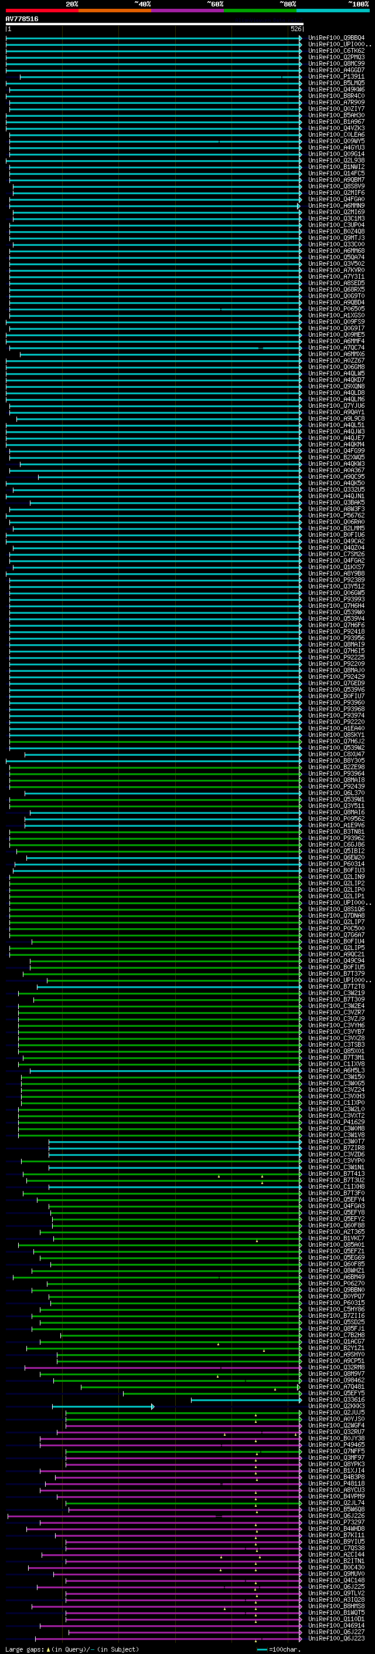
Task: Click the UniRef100_P60315 hit link
Action: coord(336,1303)
